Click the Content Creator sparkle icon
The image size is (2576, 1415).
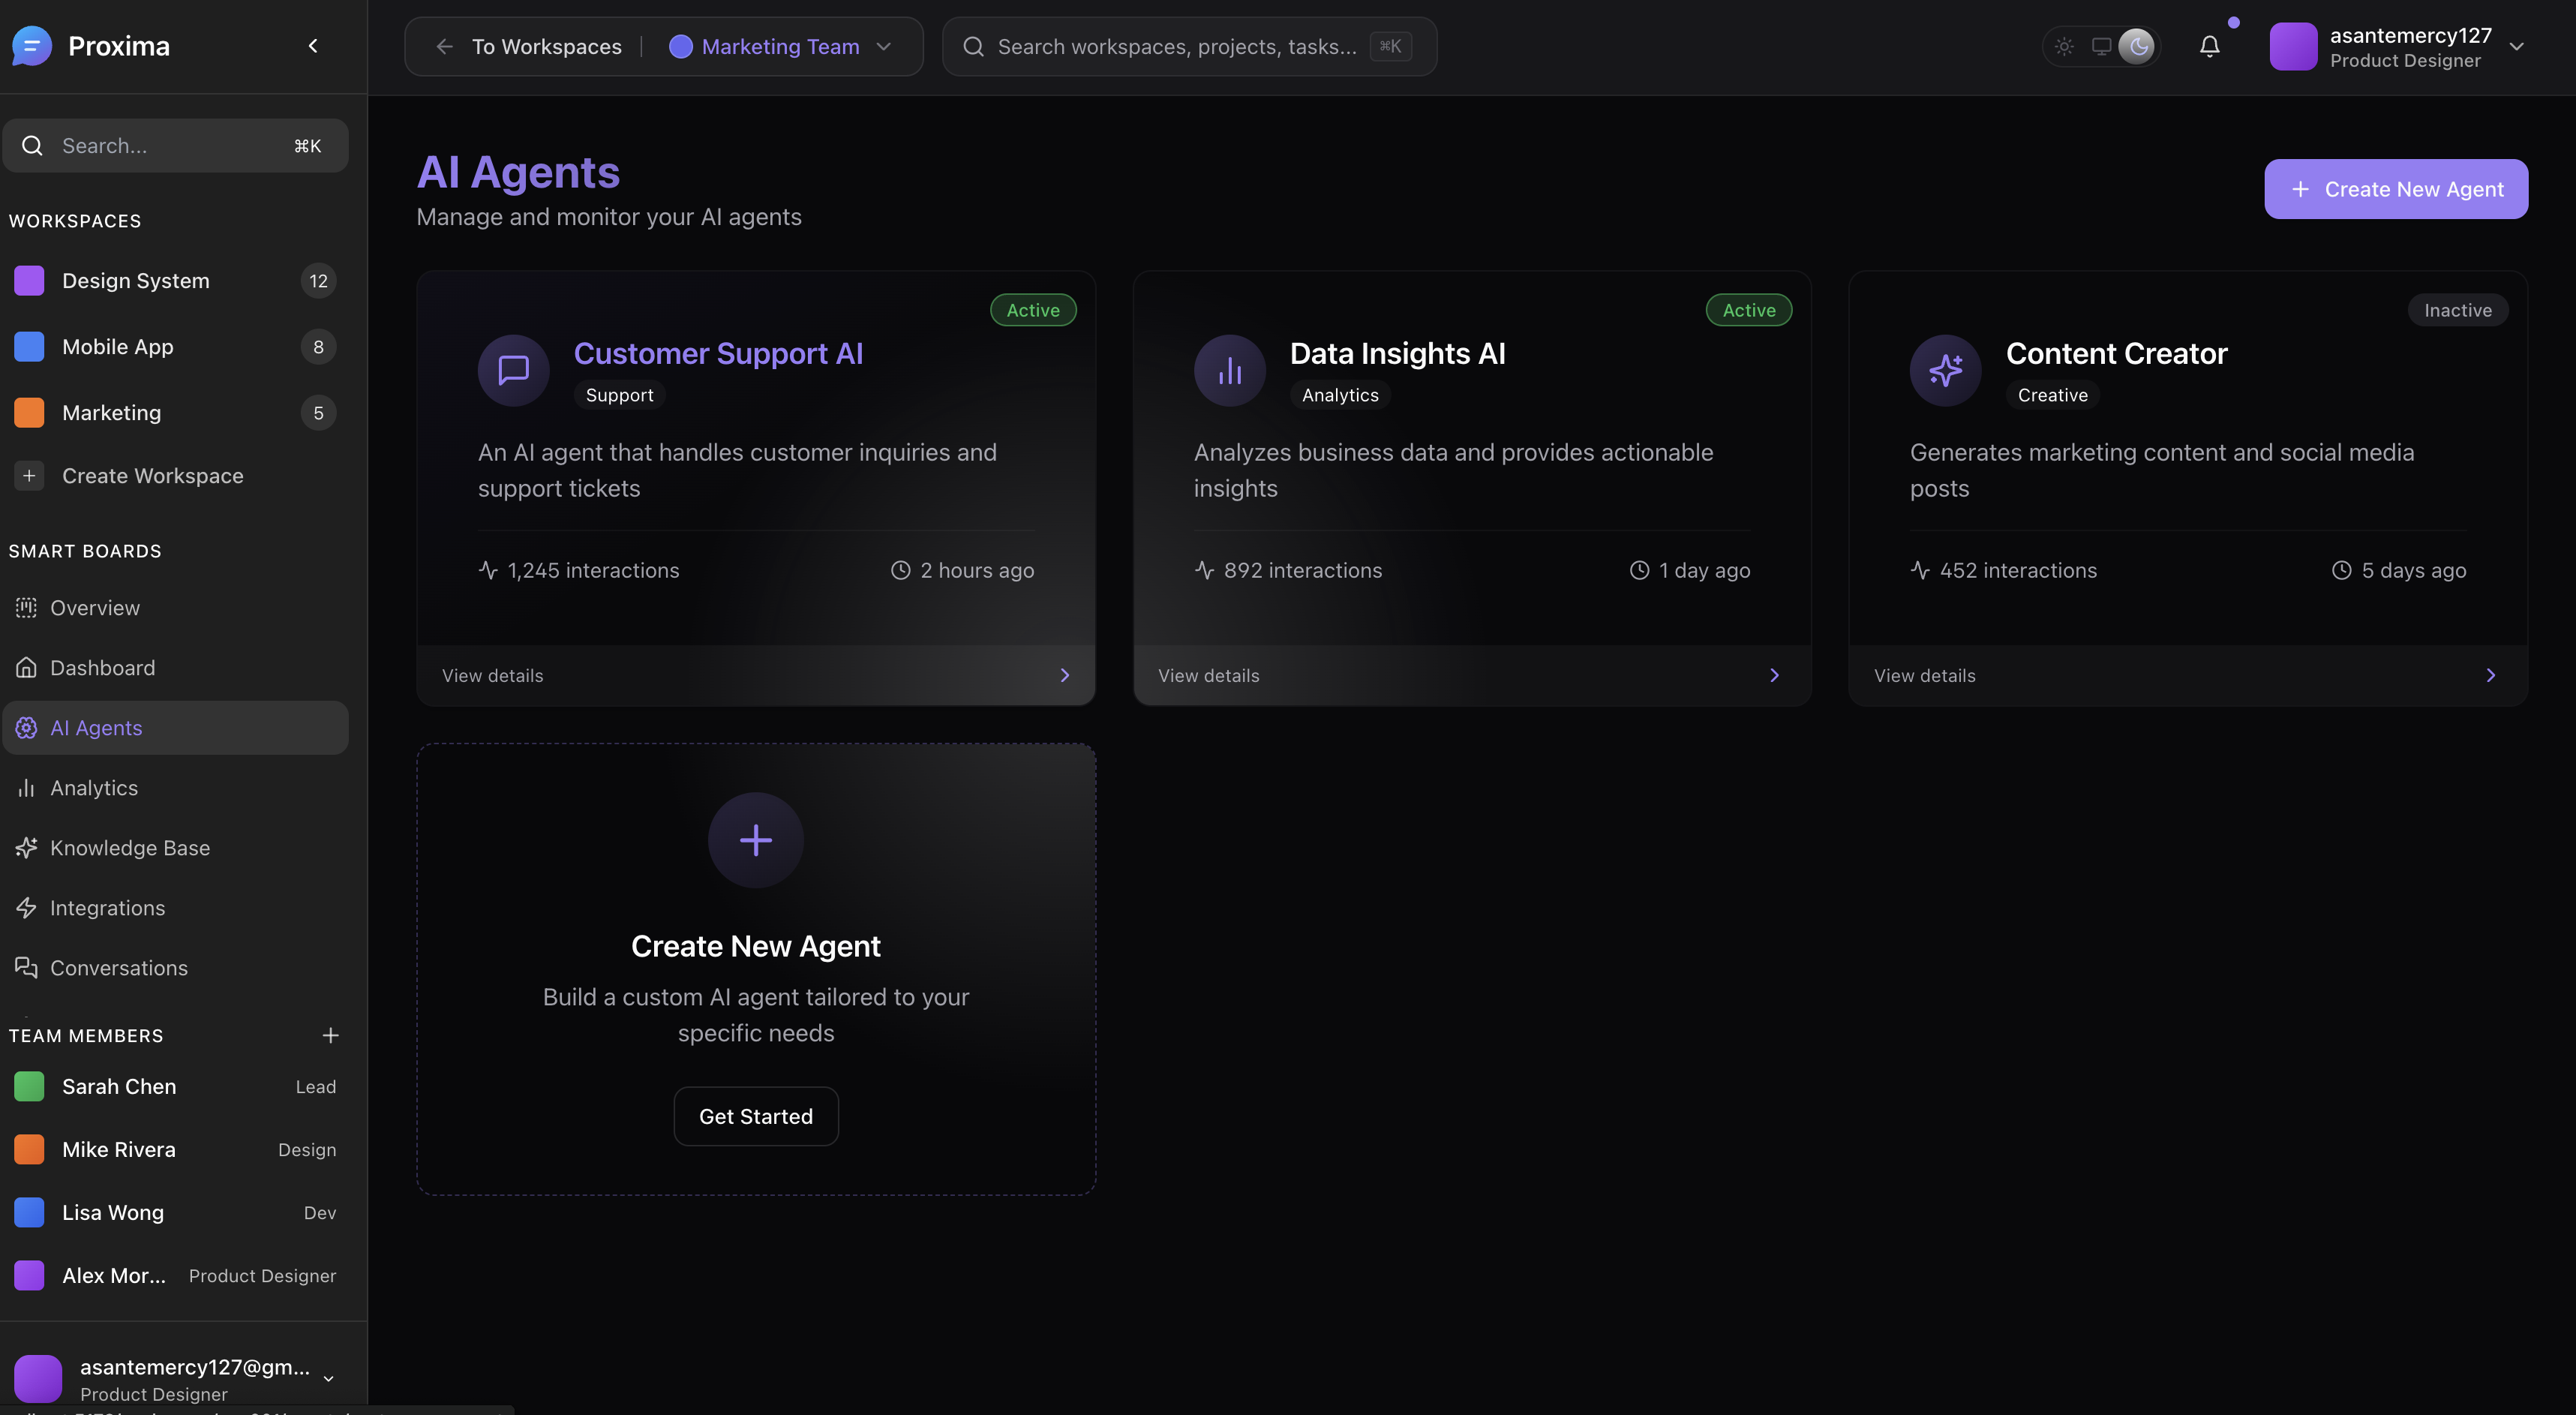point(1945,370)
